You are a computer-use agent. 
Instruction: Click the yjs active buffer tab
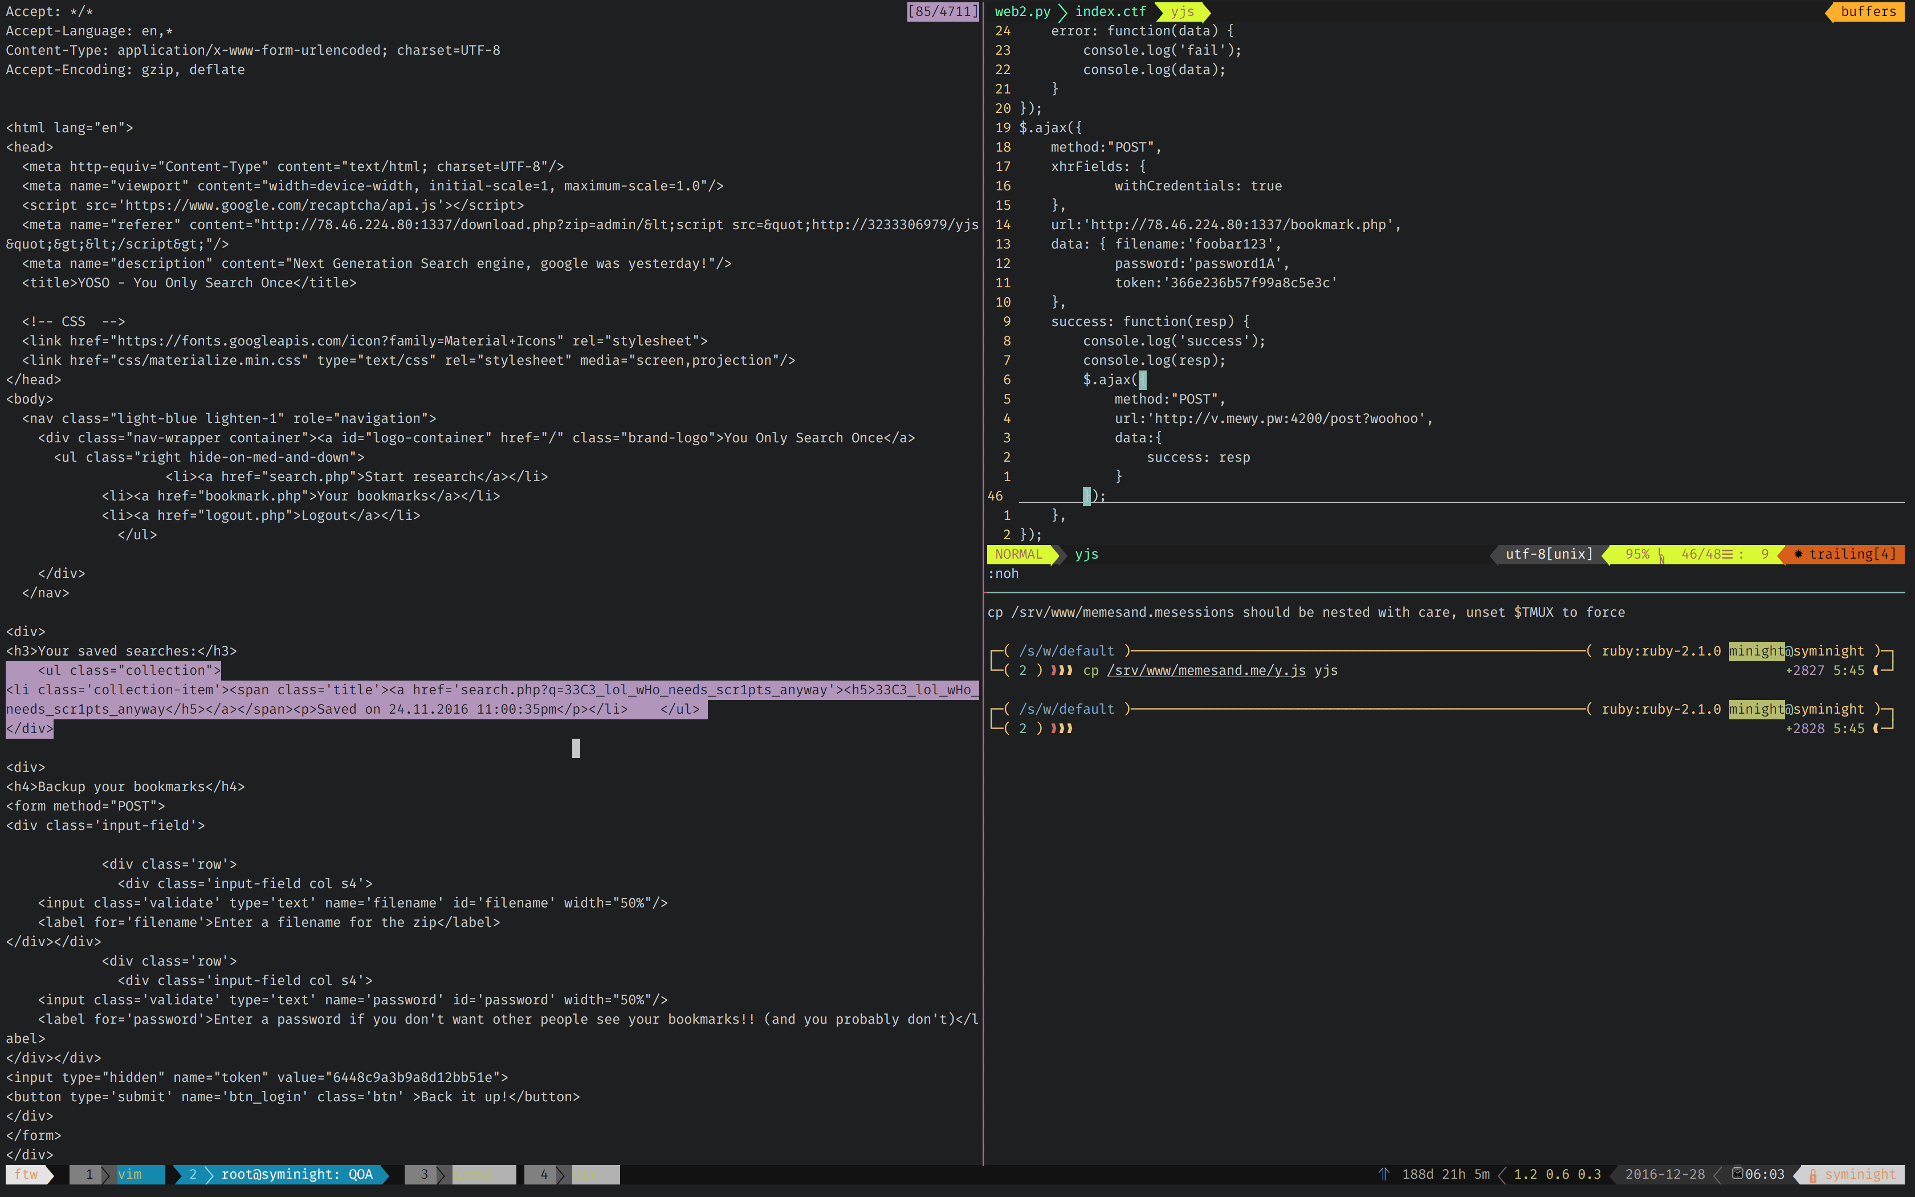[1182, 11]
